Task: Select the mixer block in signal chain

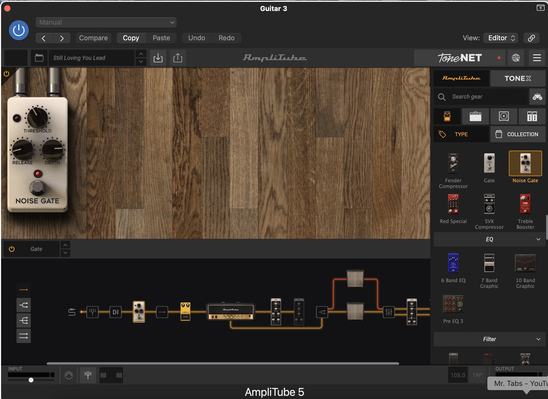Action: (x=389, y=312)
